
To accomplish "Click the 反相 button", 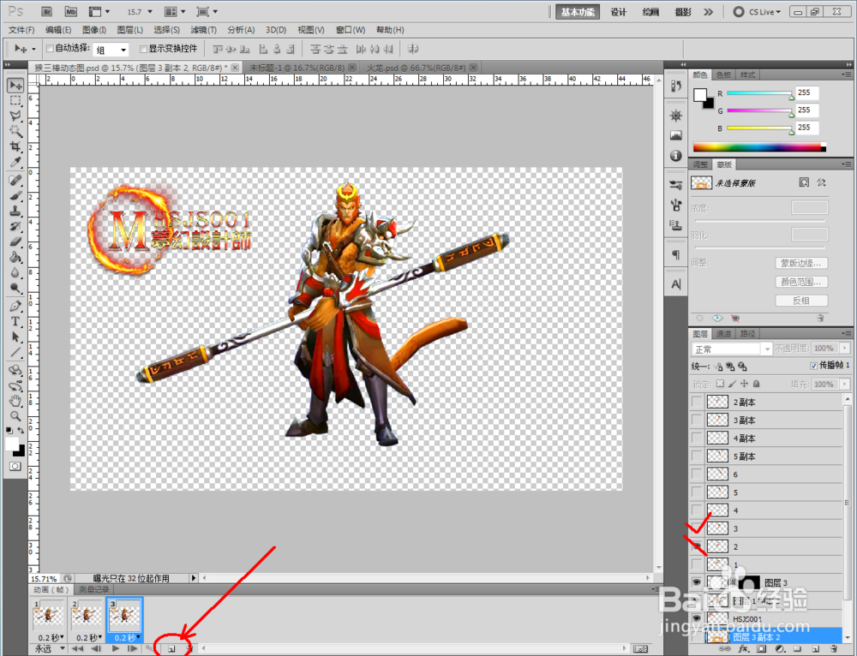I will point(801,301).
